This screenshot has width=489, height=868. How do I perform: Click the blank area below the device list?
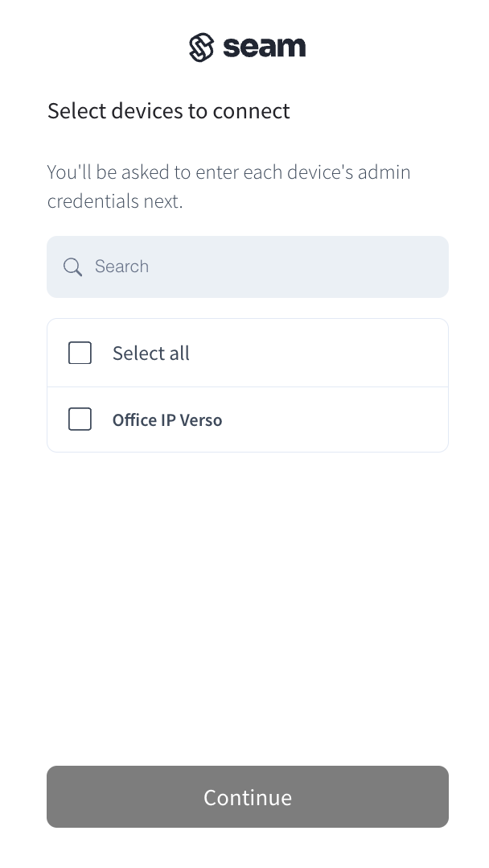[247, 604]
